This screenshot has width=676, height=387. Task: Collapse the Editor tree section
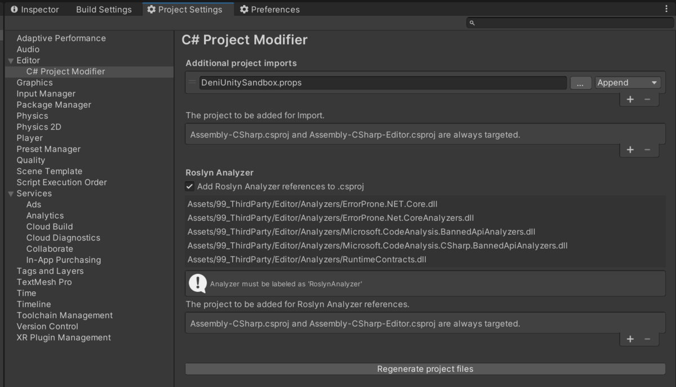click(11, 61)
